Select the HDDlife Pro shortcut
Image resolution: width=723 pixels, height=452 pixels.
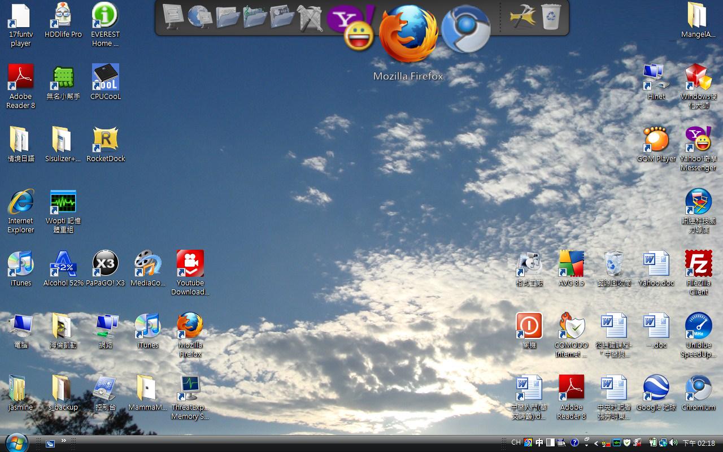coord(63,20)
